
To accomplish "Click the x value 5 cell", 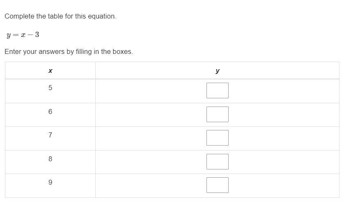I will coord(50,88).
